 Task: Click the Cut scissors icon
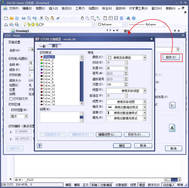pos(41,18)
